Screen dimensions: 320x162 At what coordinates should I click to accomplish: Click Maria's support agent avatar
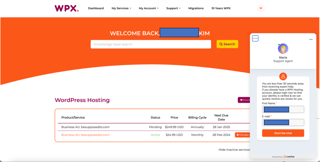click(x=283, y=49)
